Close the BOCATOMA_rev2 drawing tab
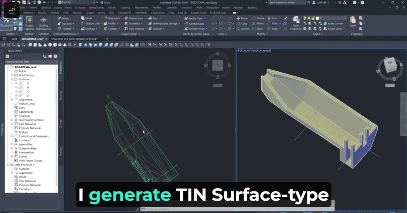 46,39
